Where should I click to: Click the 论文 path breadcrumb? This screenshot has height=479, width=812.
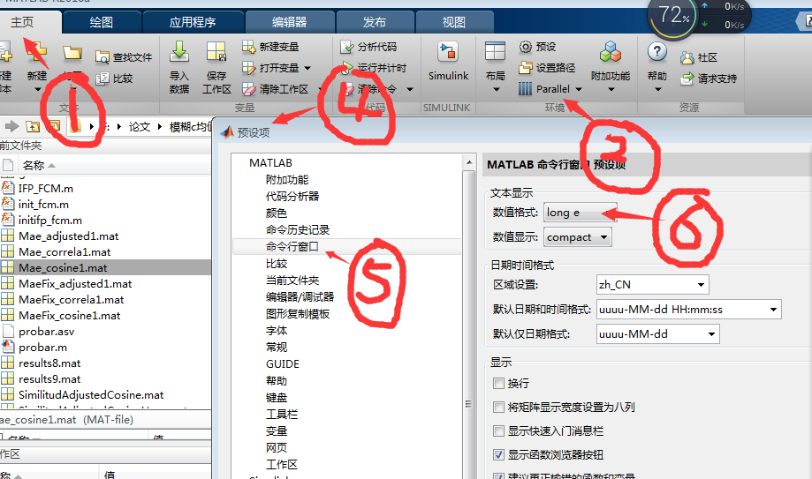[140, 127]
